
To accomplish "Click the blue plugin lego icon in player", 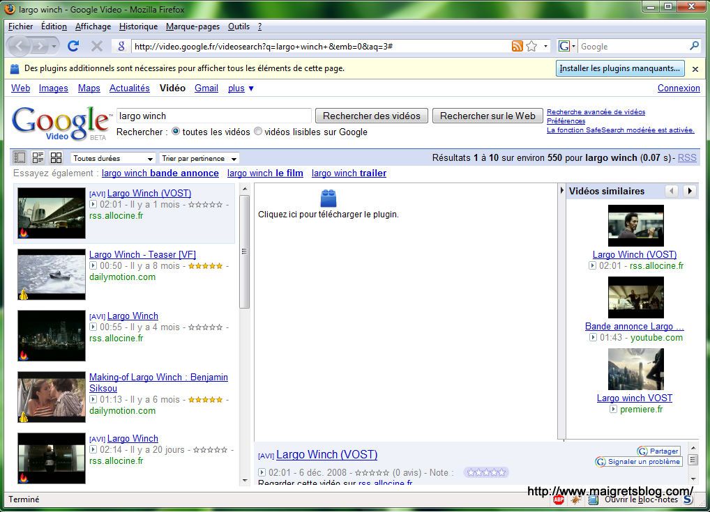I will click(328, 198).
